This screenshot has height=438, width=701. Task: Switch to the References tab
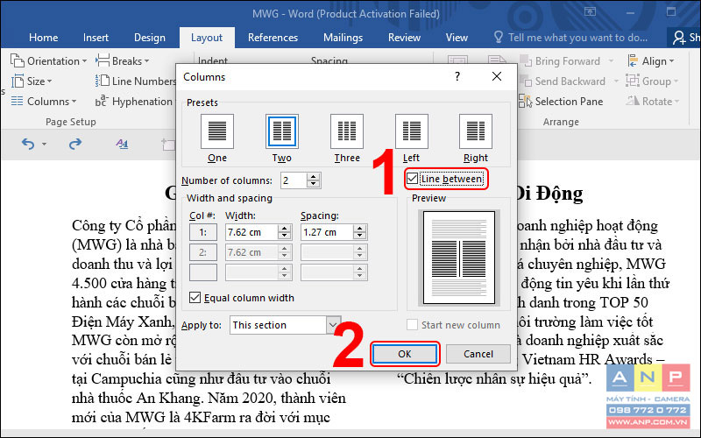pyautogui.click(x=273, y=38)
